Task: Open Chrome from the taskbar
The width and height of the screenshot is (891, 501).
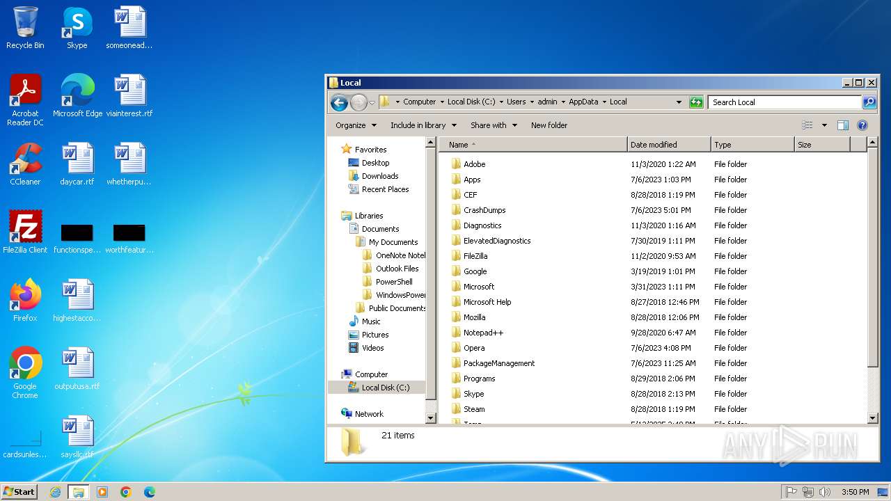Action: (x=126, y=492)
